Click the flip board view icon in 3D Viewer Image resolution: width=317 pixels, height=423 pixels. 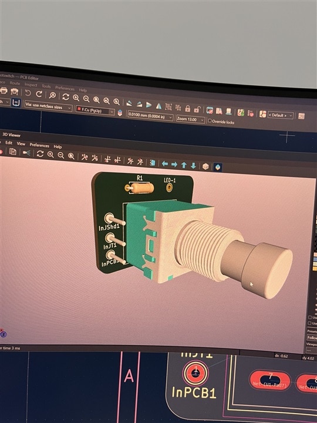click(x=153, y=163)
